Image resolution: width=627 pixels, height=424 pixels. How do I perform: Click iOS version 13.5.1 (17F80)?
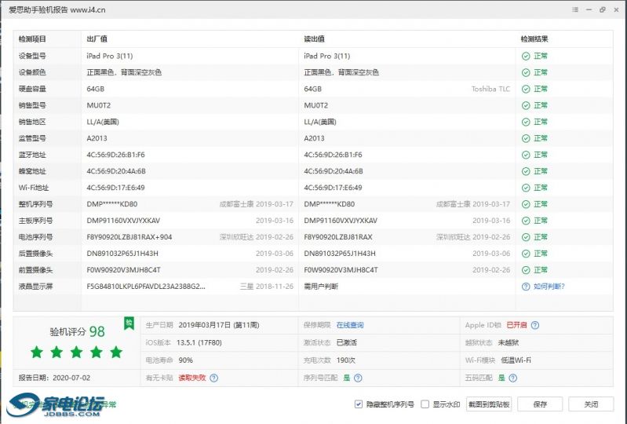(x=199, y=343)
